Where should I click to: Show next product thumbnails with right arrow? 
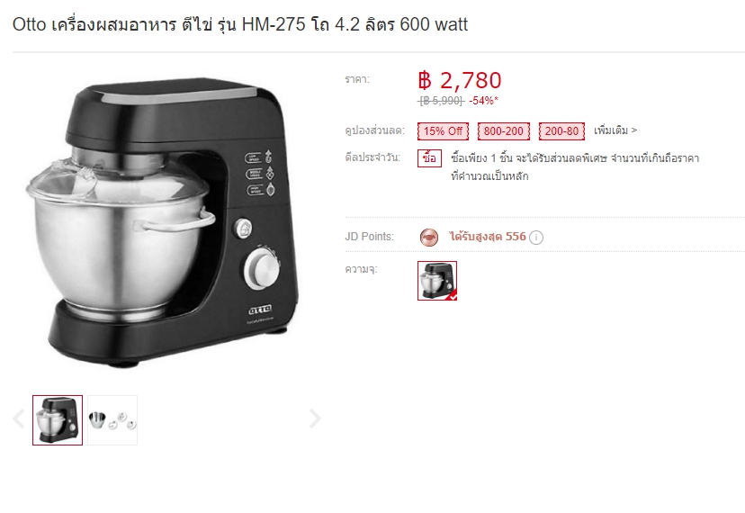tap(315, 418)
